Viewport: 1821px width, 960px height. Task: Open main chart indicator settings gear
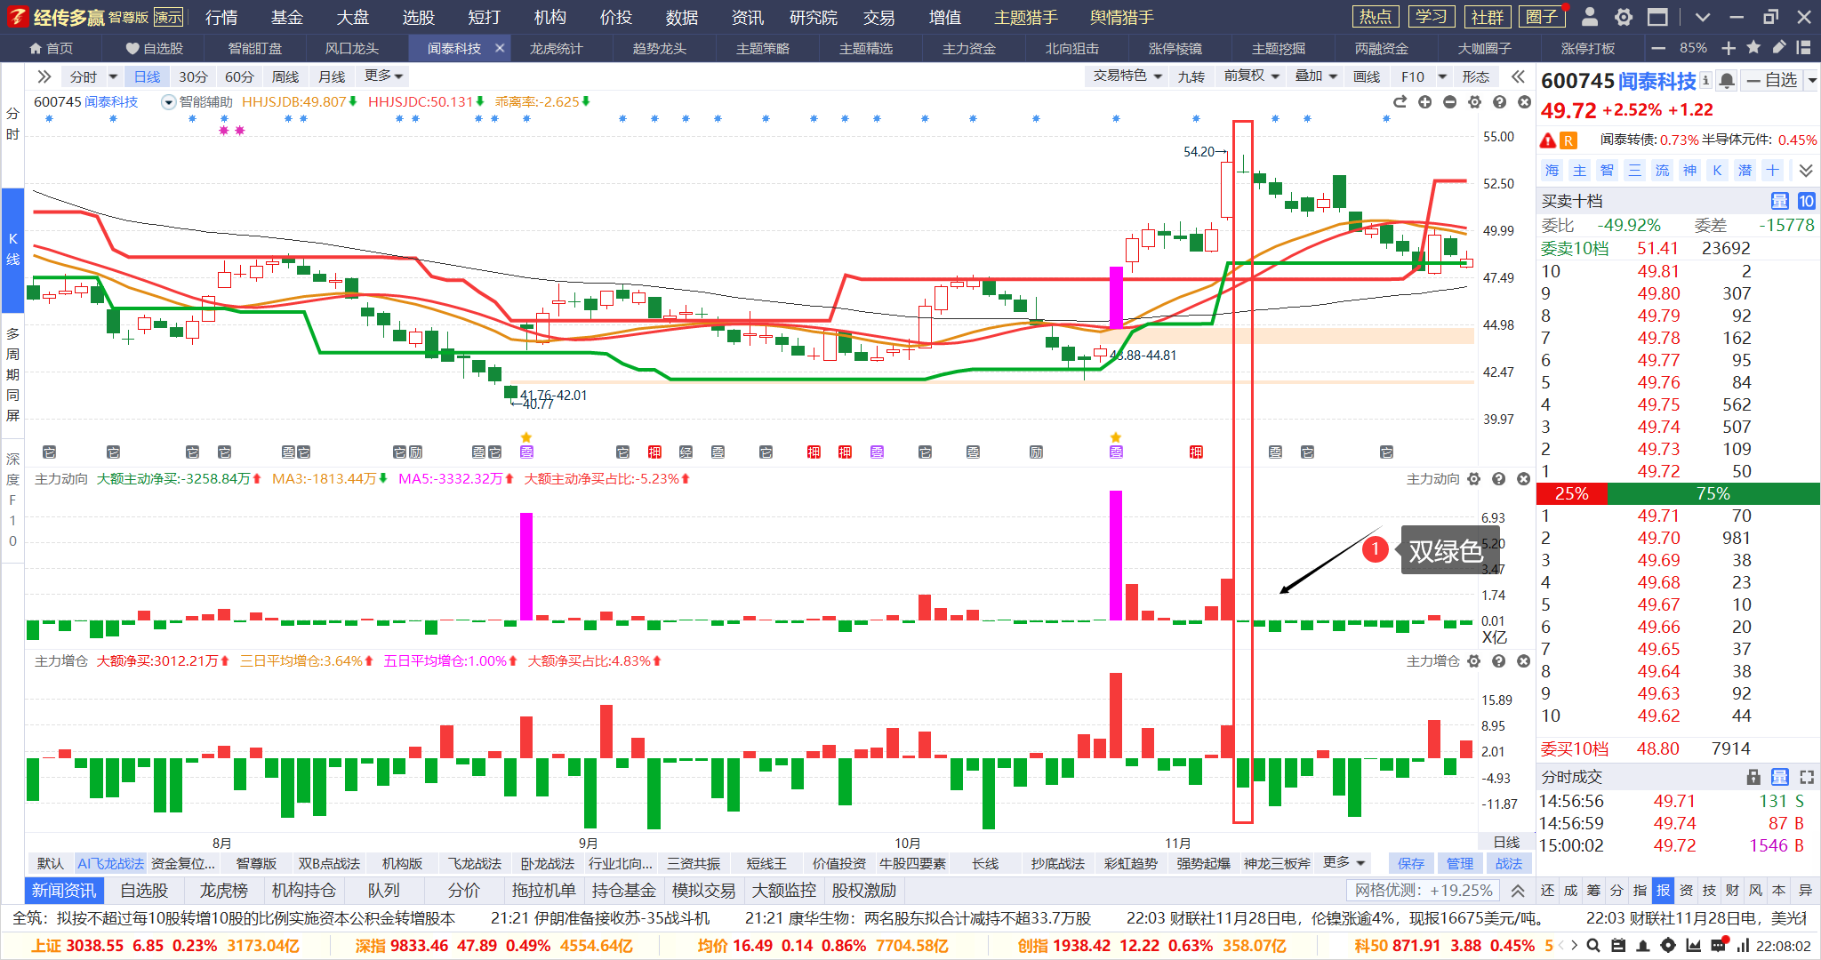(1474, 102)
